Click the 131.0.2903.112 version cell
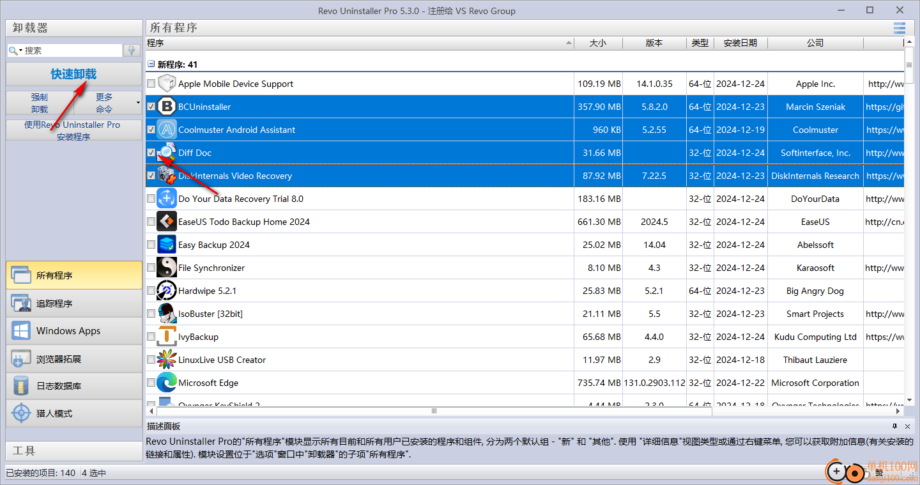 click(654, 383)
